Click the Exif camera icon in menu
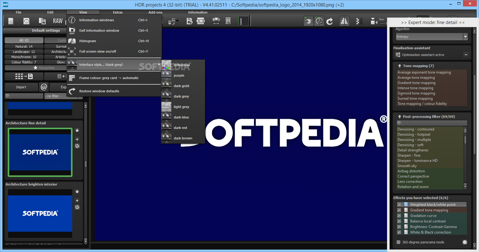Image resolution: width=479 pixels, height=252 pixels. click(x=72, y=30)
